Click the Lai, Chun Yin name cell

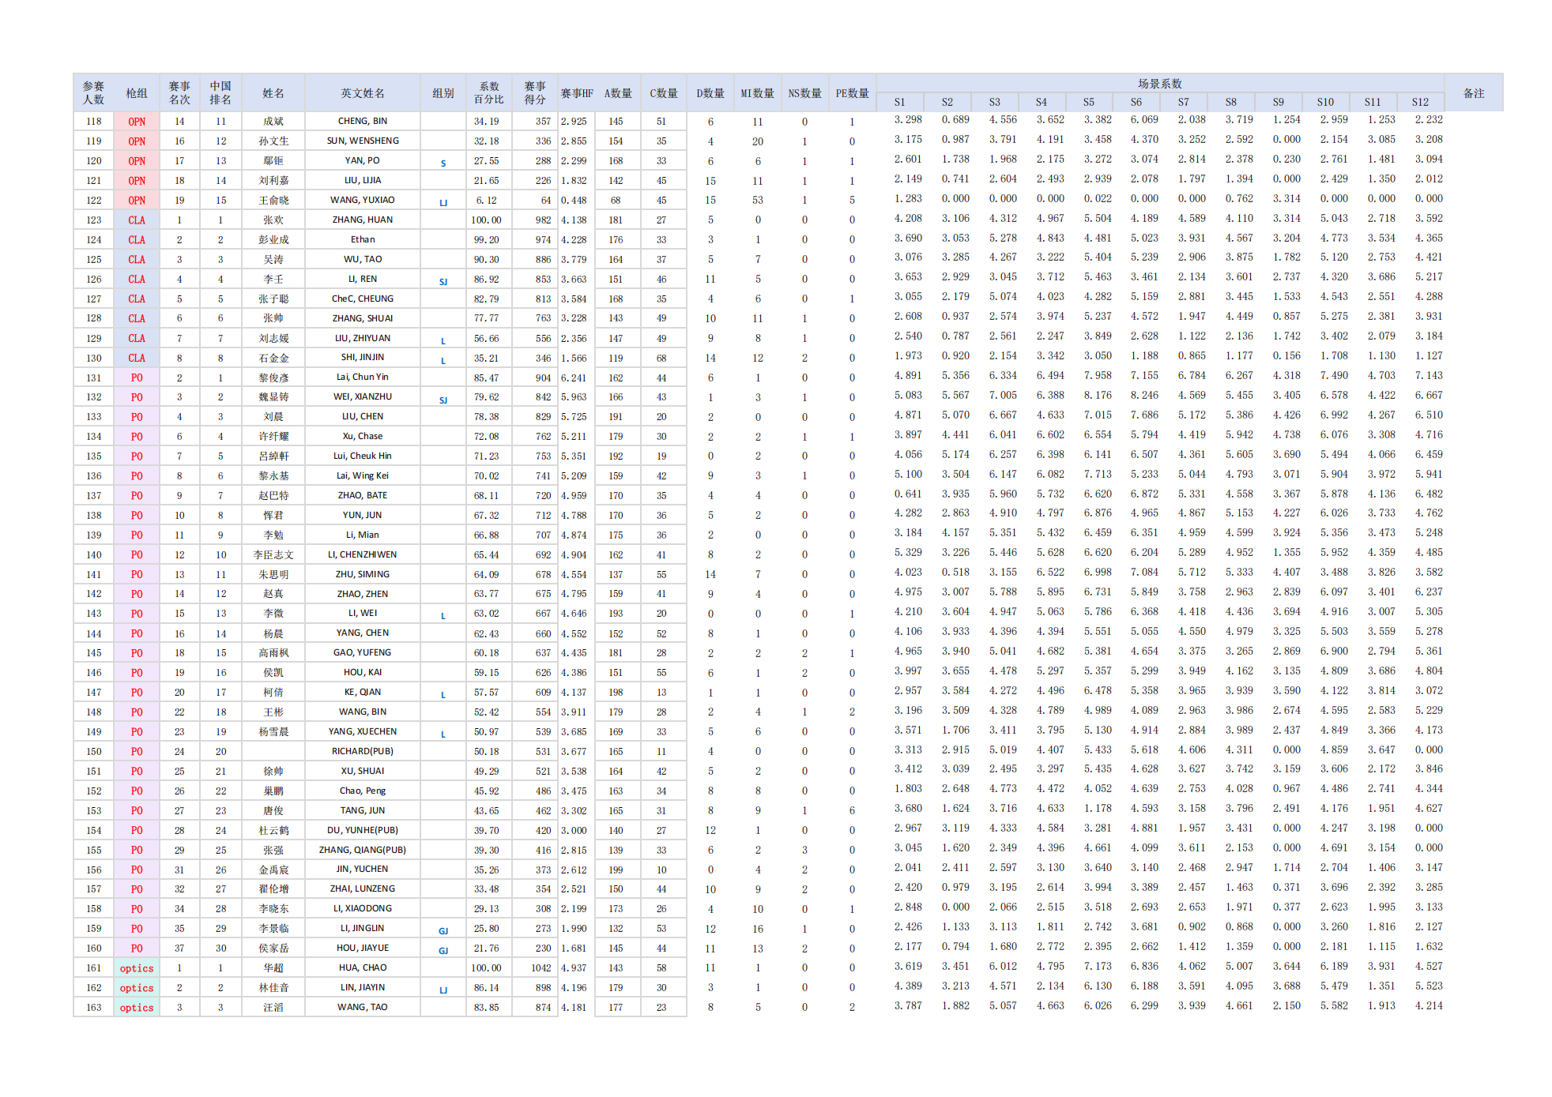click(x=362, y=377)
